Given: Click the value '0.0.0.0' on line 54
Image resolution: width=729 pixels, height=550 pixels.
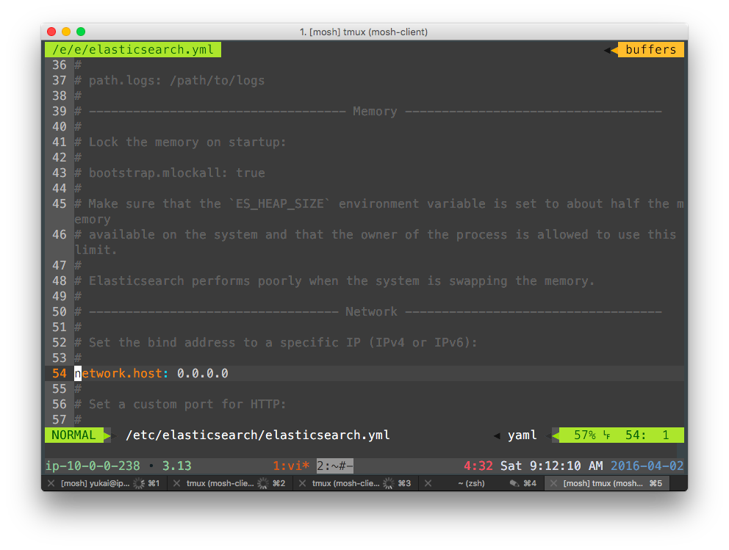Looking at the screenshot, I should (x=203, y=374).
